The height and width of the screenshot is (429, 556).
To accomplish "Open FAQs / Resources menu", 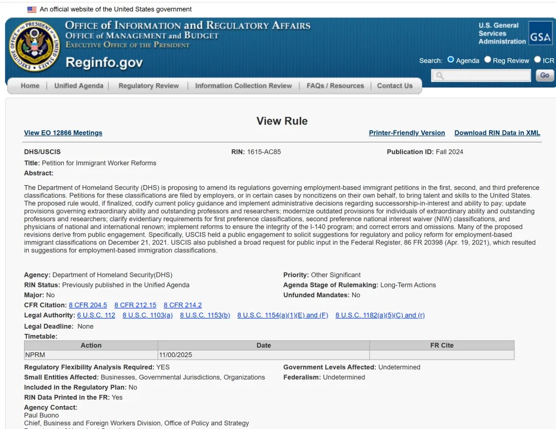I will (x=335, y=86).
